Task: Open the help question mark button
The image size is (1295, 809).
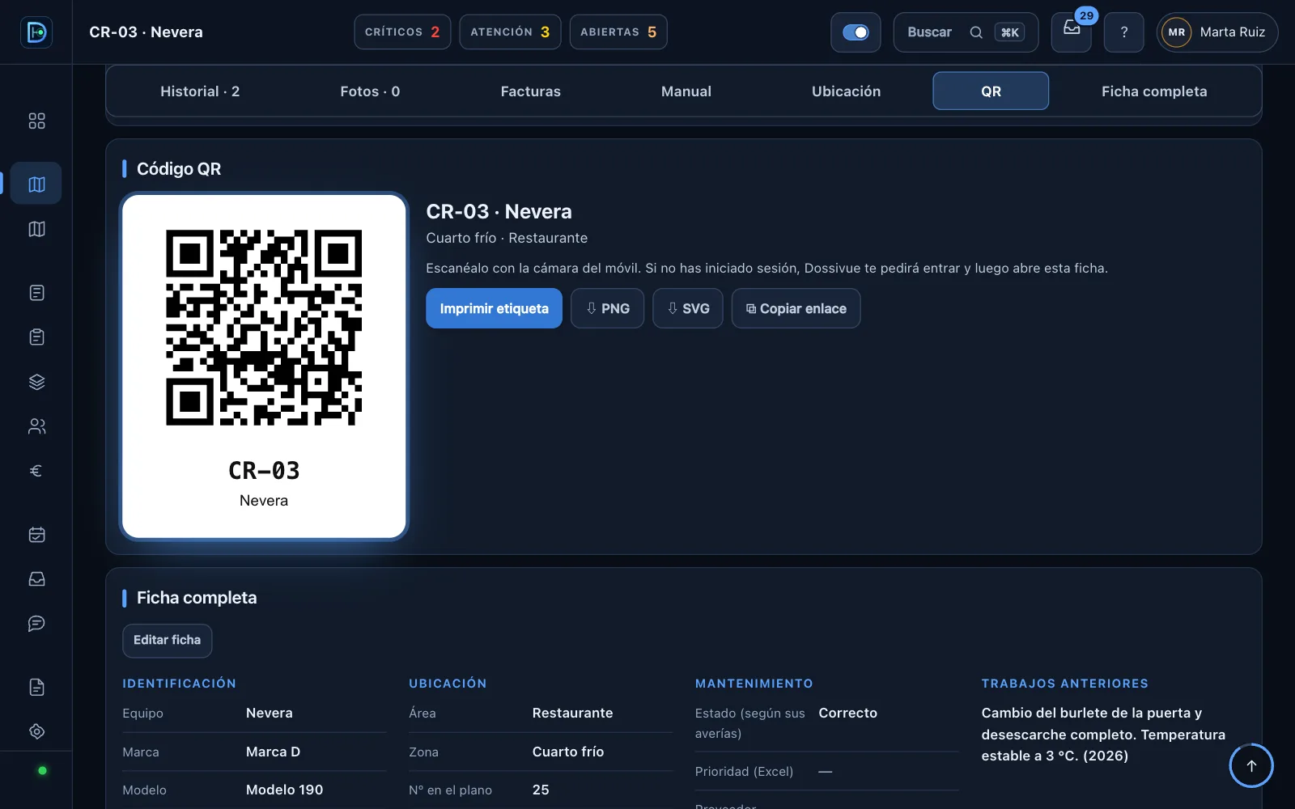Action: point(1123,32)
